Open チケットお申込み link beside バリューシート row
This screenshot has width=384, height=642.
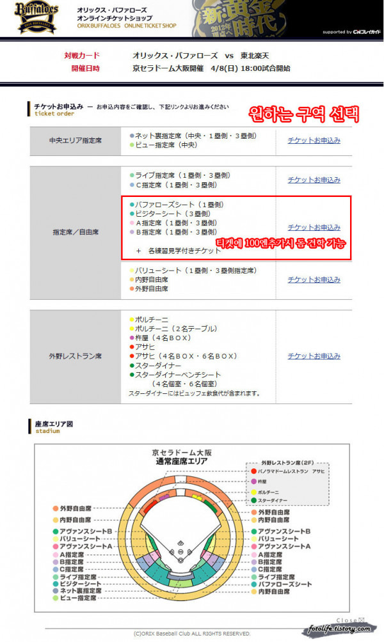pyautogui.click(x=314, y=279)
